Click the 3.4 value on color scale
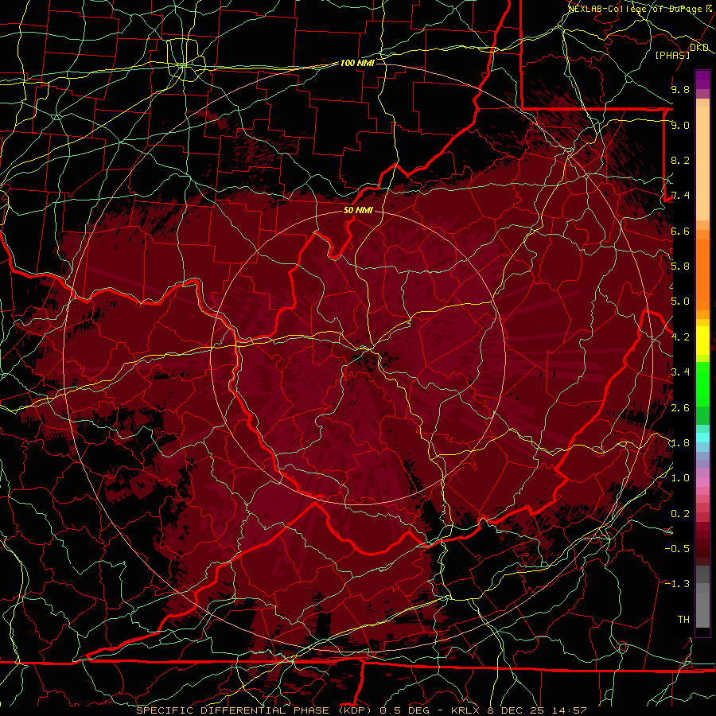This screenshot has height=716, width=716. point(680,372)
